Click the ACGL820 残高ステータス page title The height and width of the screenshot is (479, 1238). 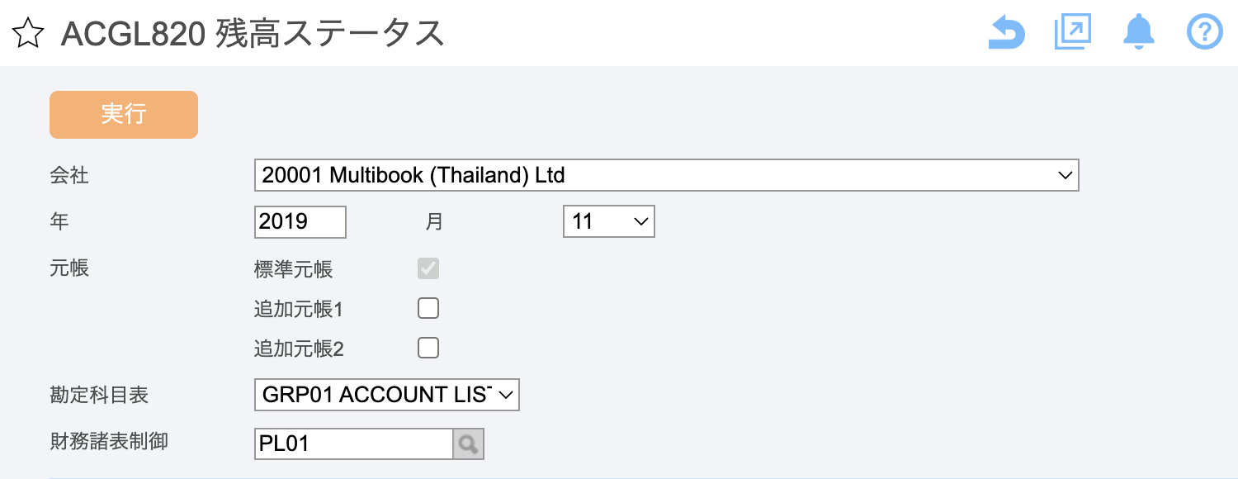pyautogui.click(x=253, y=34)
